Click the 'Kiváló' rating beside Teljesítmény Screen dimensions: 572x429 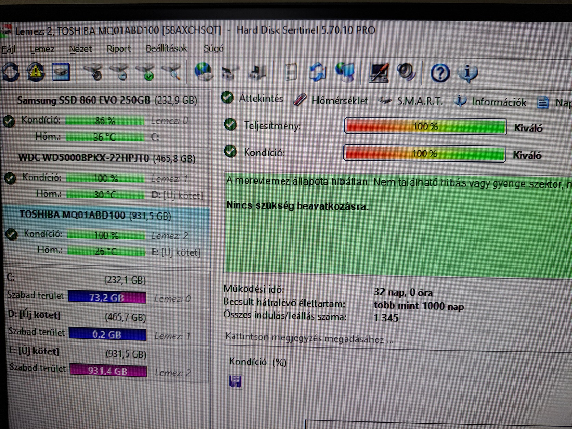click(x=528, y=128)
